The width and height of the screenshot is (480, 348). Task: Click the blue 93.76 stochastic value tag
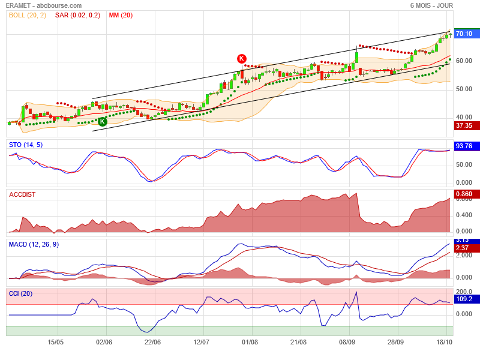pyautogui.click(x=467, y=146)
